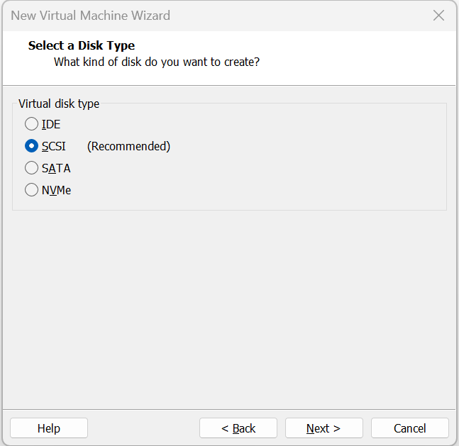The image size is (459, 446).
Task: Click the Select a Disk Type heading
Action: [82, 45]
